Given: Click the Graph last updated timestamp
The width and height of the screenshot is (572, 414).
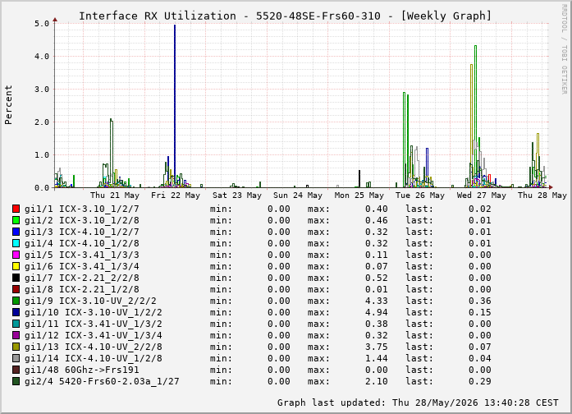Looking at the screenshot, I should point(418,402).
